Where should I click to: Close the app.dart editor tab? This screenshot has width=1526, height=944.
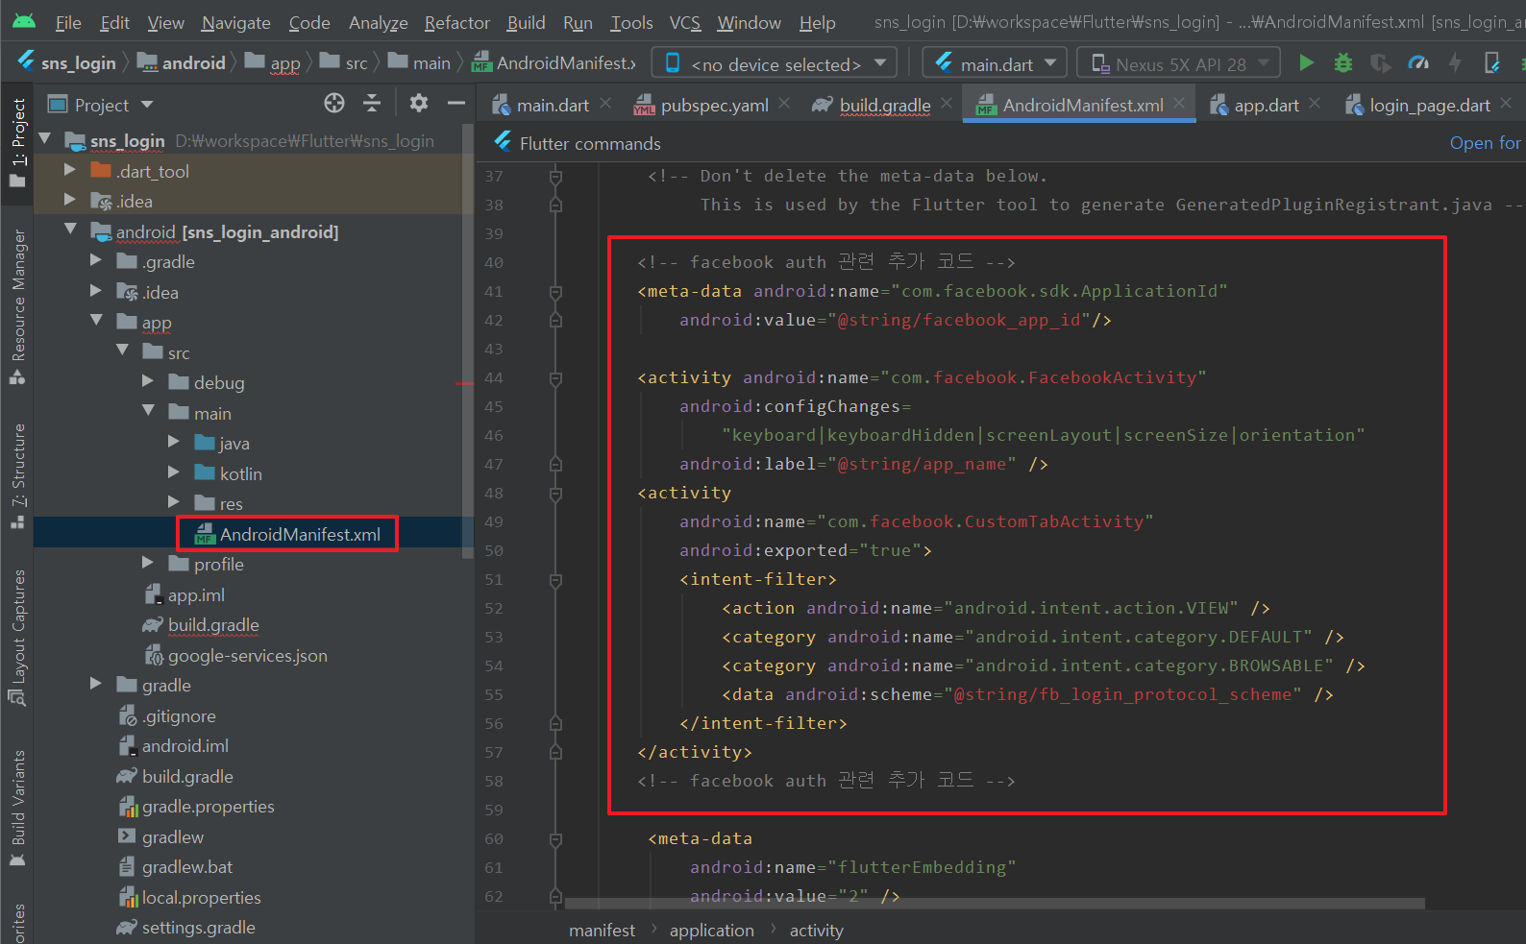coord(1315,103)
